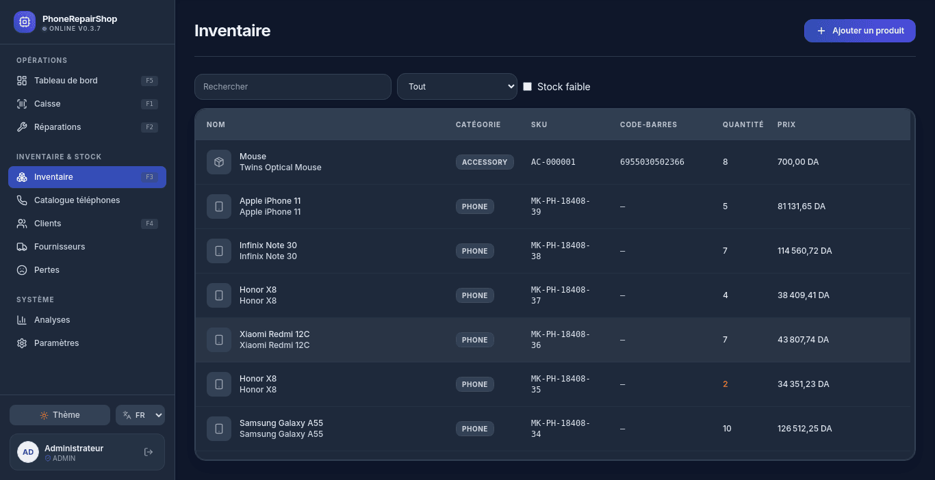Screen dimensions: 935x480
Task: Toggle the Thème light/dark button
Action: [60, 415]
